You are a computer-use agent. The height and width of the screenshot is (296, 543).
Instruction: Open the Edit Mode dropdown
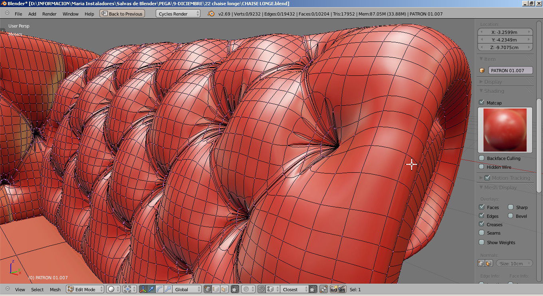pyautogui.click(x=85, y=289)
